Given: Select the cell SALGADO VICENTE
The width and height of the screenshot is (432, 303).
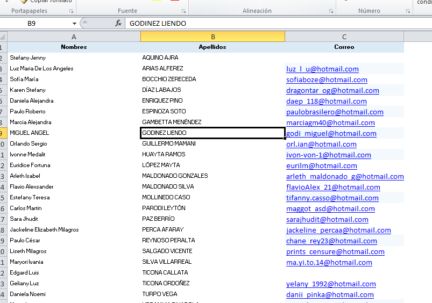Looking at the screenshot, I should 213,251.
